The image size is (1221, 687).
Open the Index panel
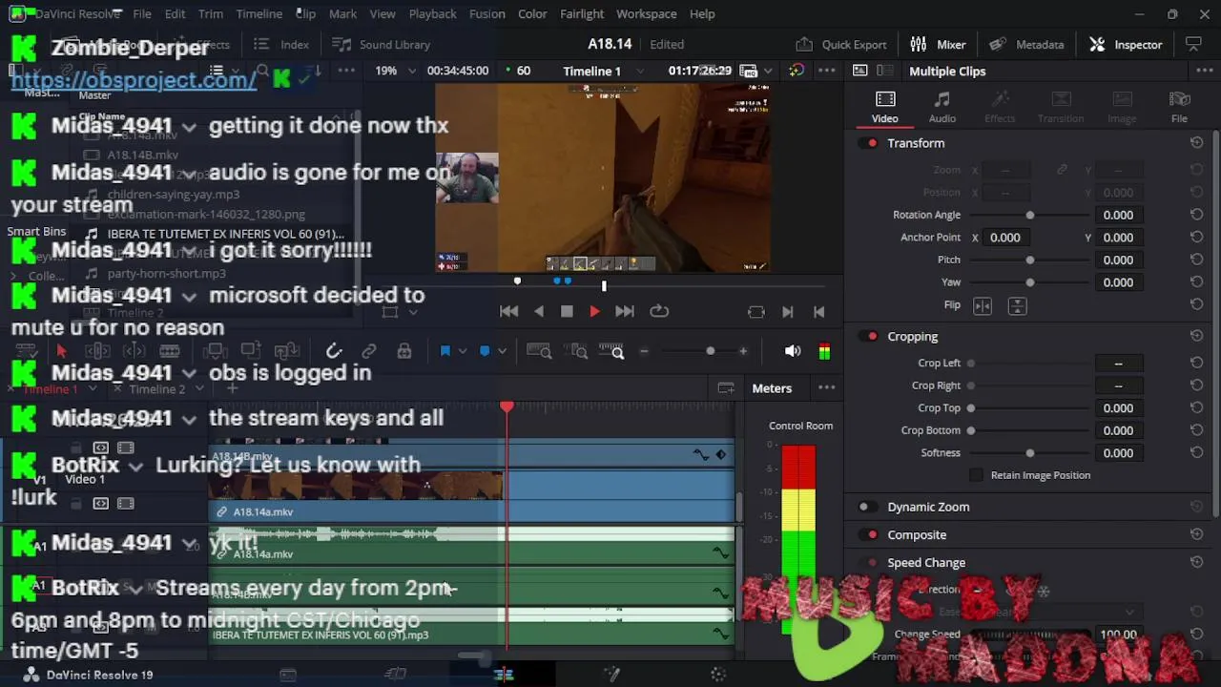pos(281,44)
